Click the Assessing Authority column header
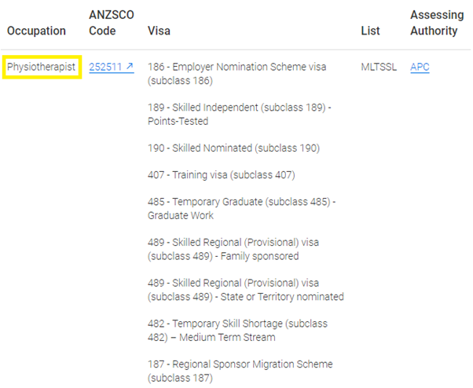The image size is (473, 388). coord(437,23)
